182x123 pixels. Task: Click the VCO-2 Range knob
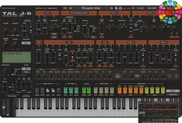point(144,28)
